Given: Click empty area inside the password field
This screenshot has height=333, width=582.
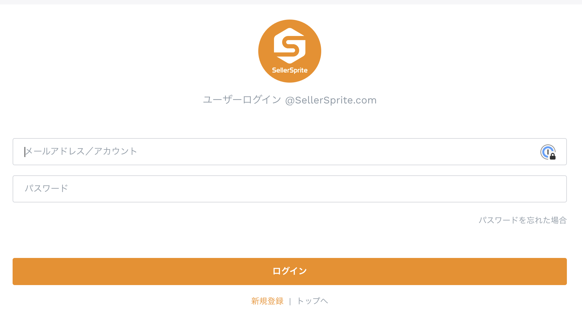Looking at the screenshot, I should (x=315, y=189).
